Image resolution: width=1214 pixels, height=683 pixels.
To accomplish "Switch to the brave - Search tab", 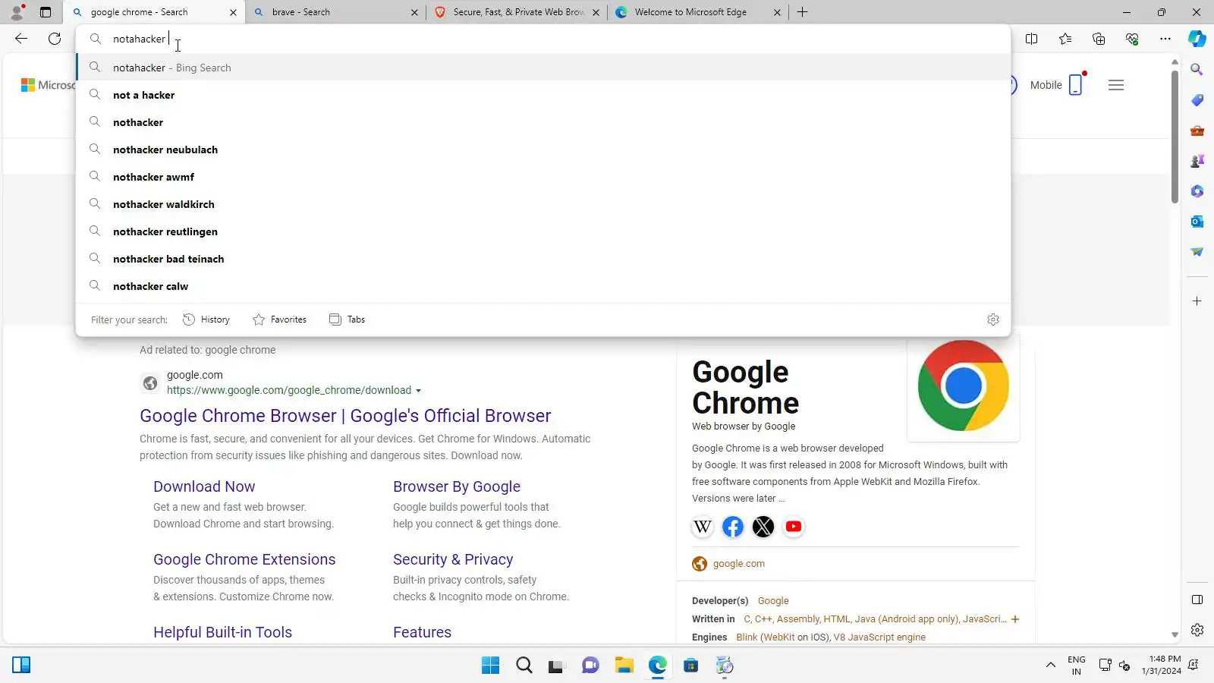I will click(336, 12).
